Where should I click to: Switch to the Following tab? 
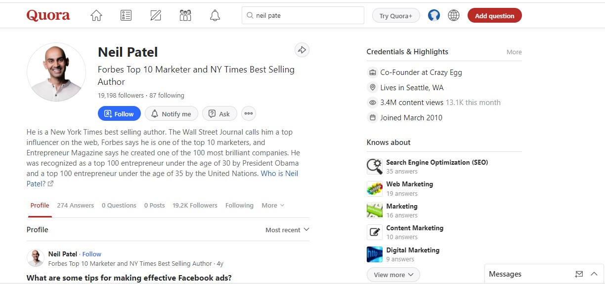[239, 206]
